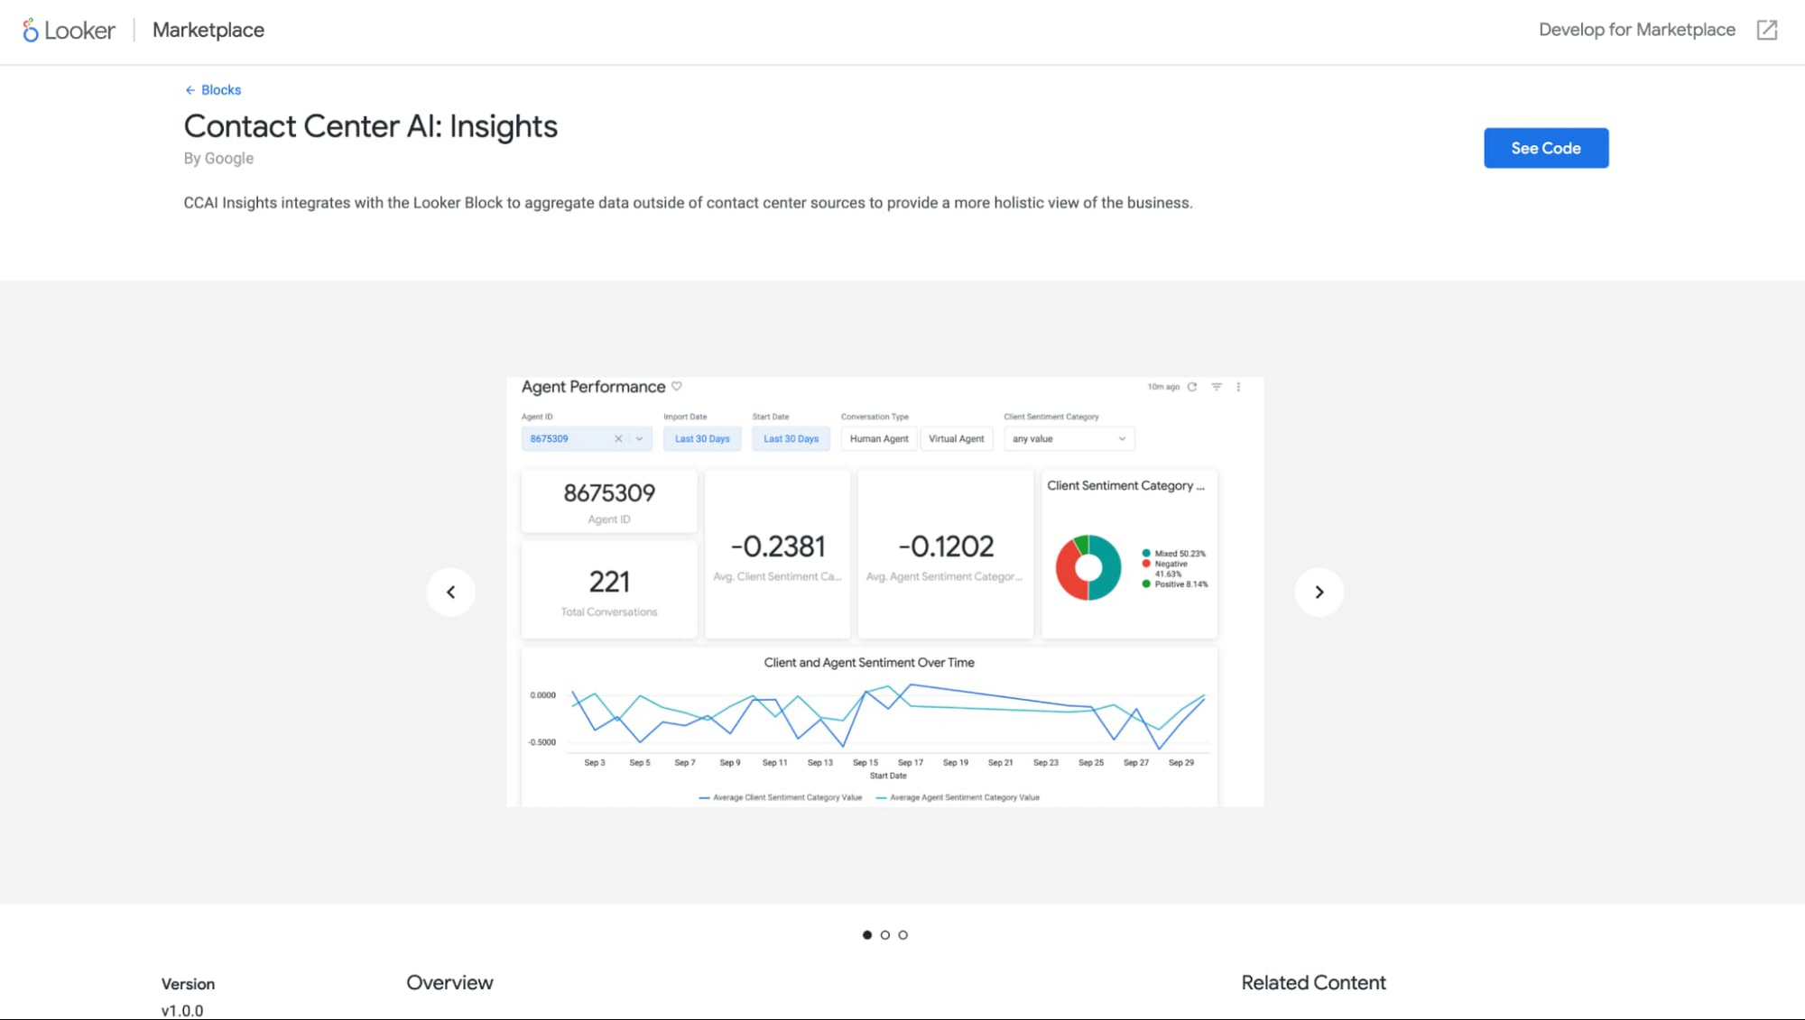Open Client Sentiment Category any value dropdown
The height and width of the screenshot is (1020, 1805).
[x=1069, y=439]
